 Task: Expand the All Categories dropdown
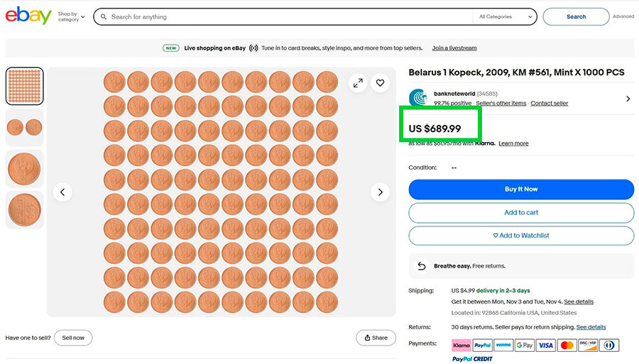(x=506, y=16)
